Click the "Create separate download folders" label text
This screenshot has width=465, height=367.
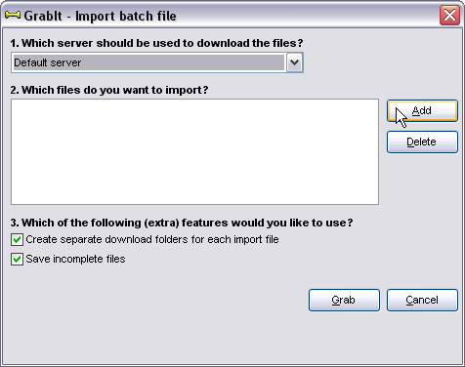tap(152, 239)
